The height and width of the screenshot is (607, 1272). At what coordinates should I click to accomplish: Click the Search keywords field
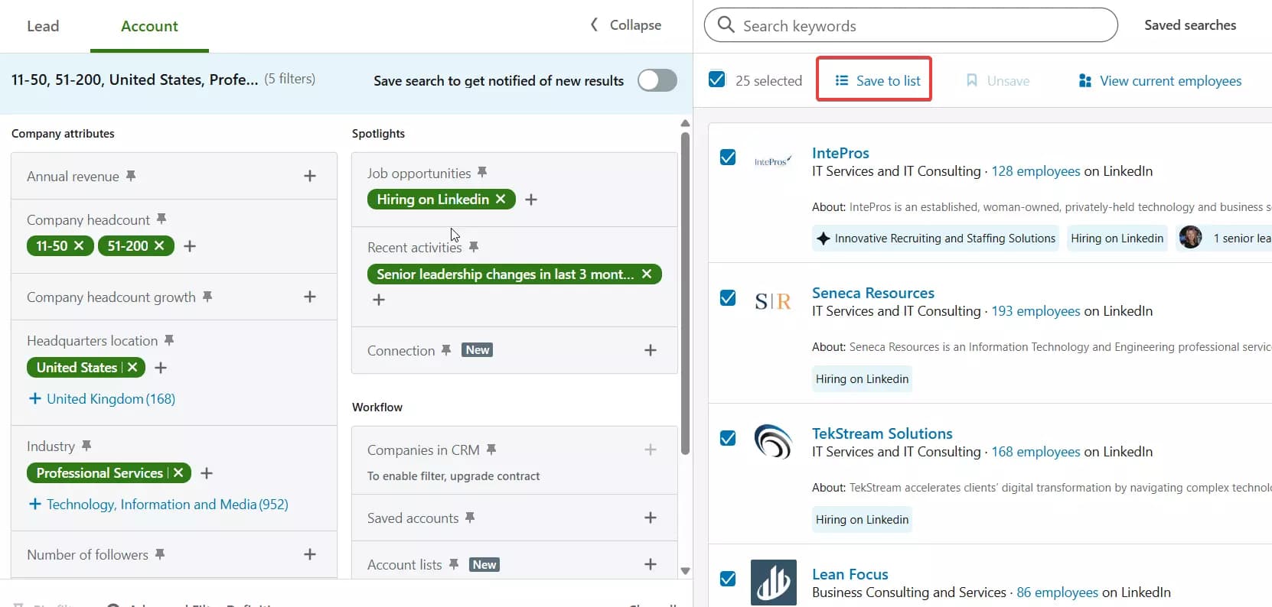[x=911, y=25]
